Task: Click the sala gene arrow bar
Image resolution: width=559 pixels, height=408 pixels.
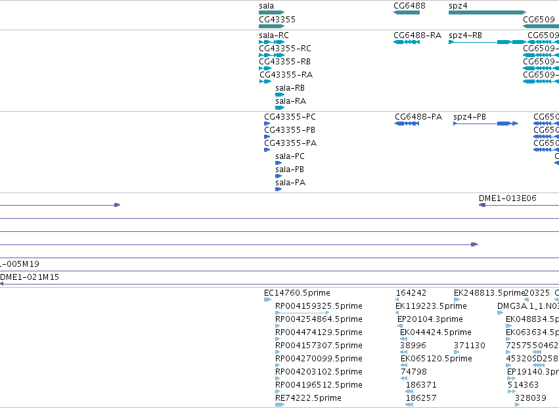Action: click(x=272, y=12)
